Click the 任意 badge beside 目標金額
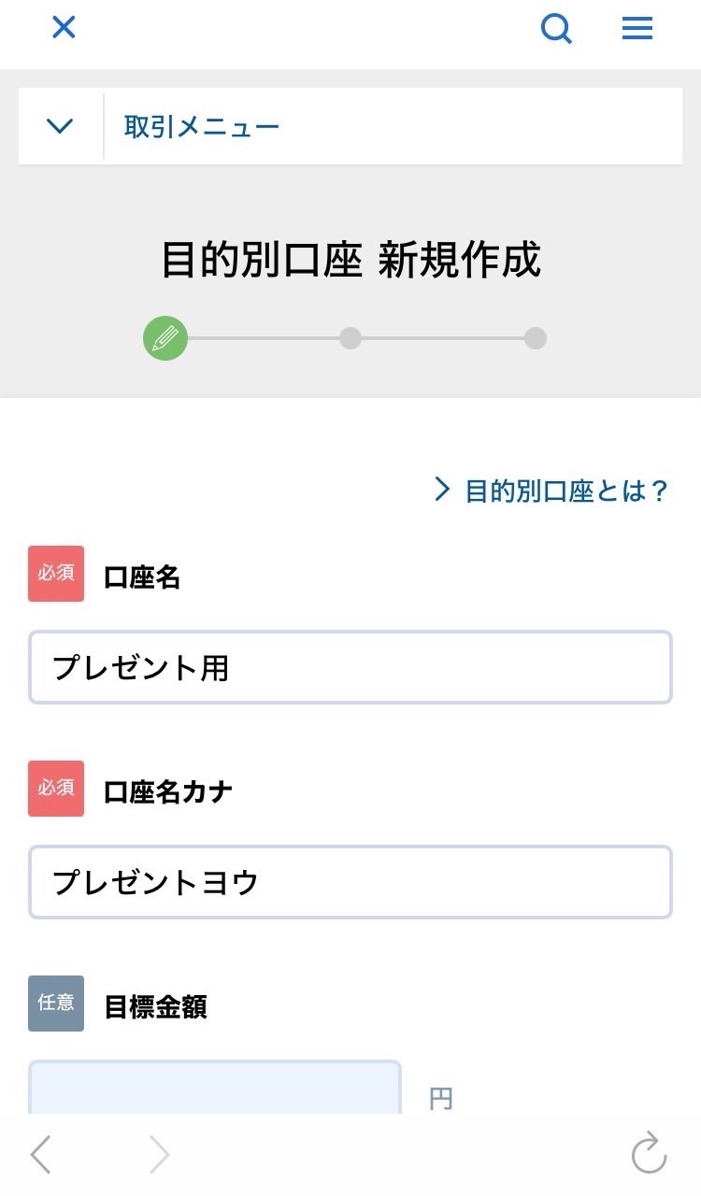Viewport: 701px width, 1196px height. coord(56,1004)
